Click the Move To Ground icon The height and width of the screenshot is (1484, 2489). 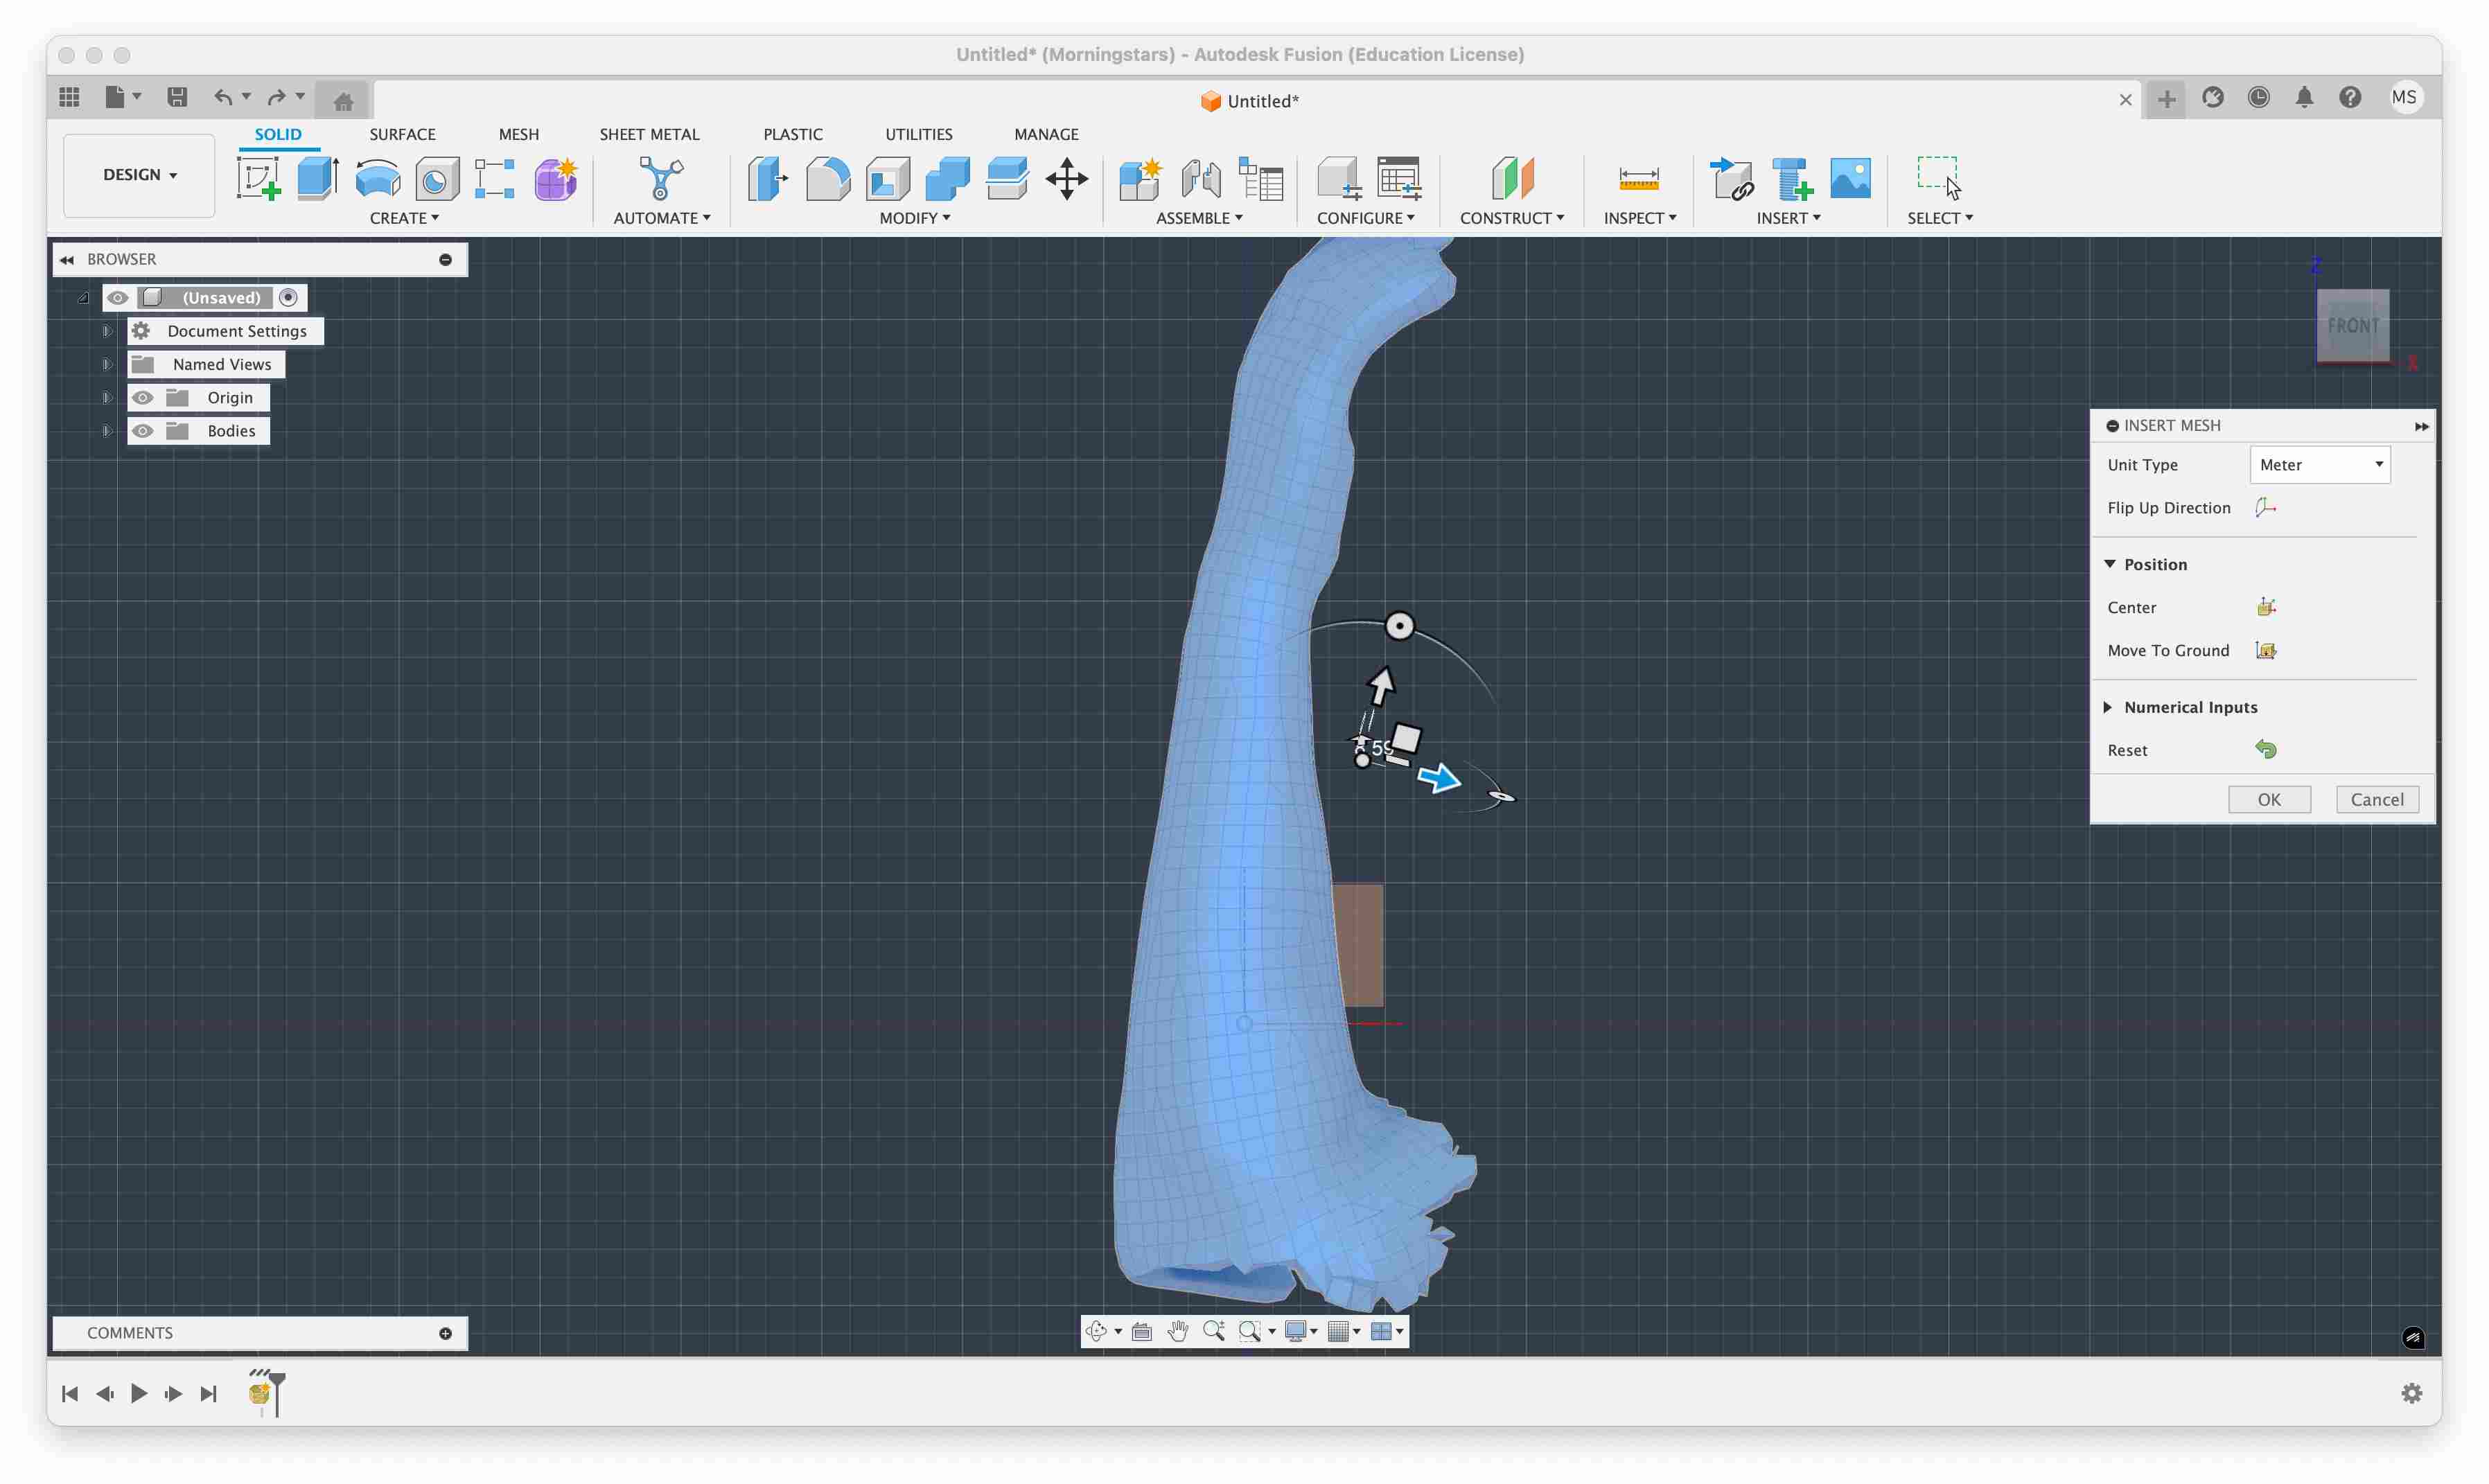[x=2266, y=650]
